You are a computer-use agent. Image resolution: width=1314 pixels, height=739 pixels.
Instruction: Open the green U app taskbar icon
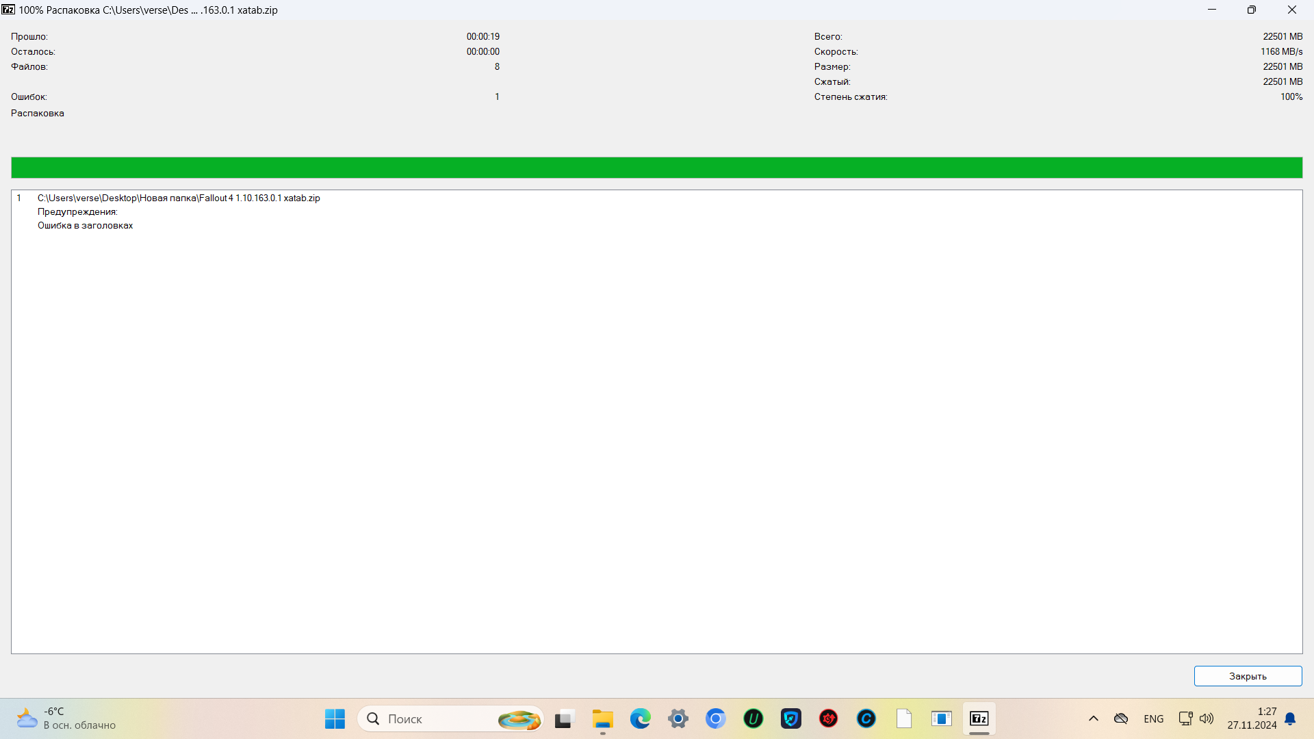(x=753, y=718)
